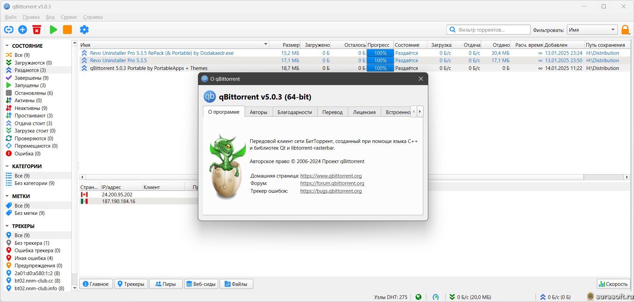Click progress bar of qBittorrent Portable torrent
634x302 pixels.
coord(380,68)
